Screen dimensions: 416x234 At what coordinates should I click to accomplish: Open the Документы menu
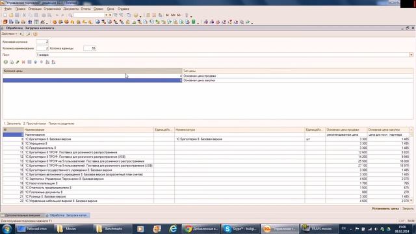click(71, 8)
